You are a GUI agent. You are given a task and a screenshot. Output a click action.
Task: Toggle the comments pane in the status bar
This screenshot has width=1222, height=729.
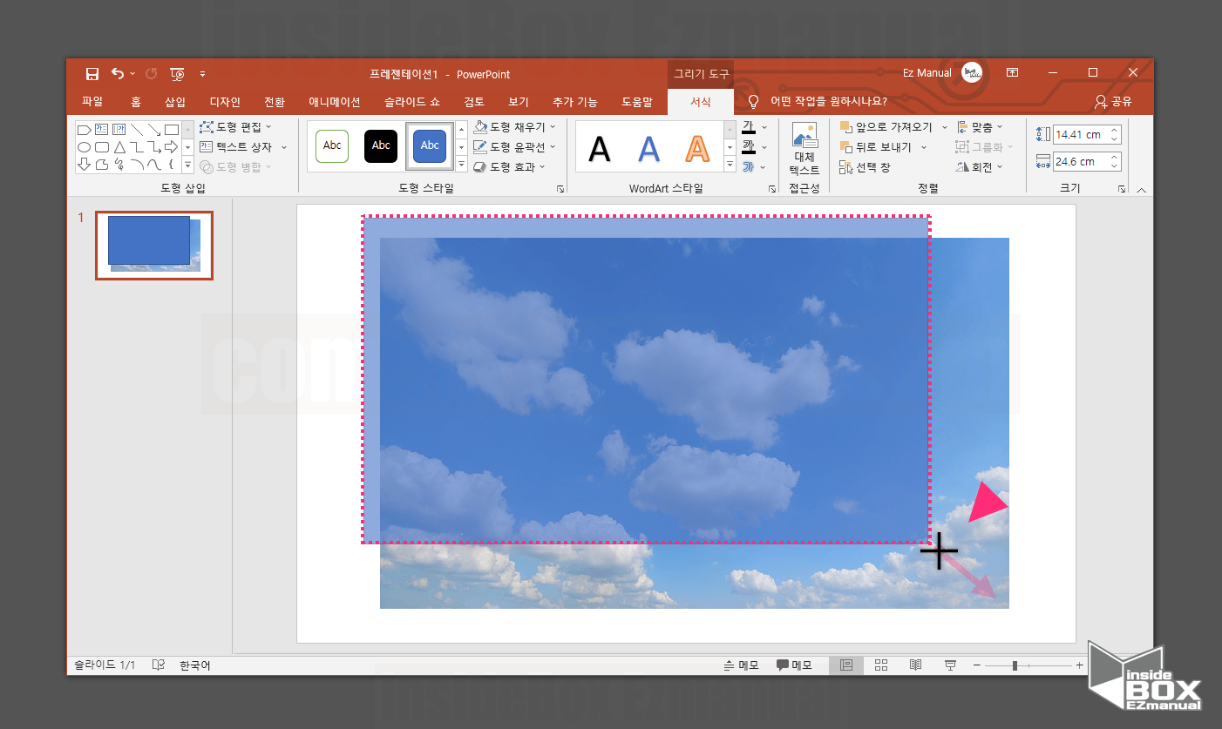pyautogui.click(x=793, y=665)
